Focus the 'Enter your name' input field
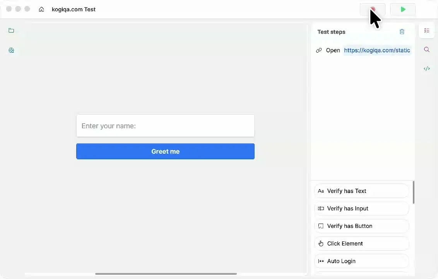Viewport: 438px width, 279px height. point(165,126)
